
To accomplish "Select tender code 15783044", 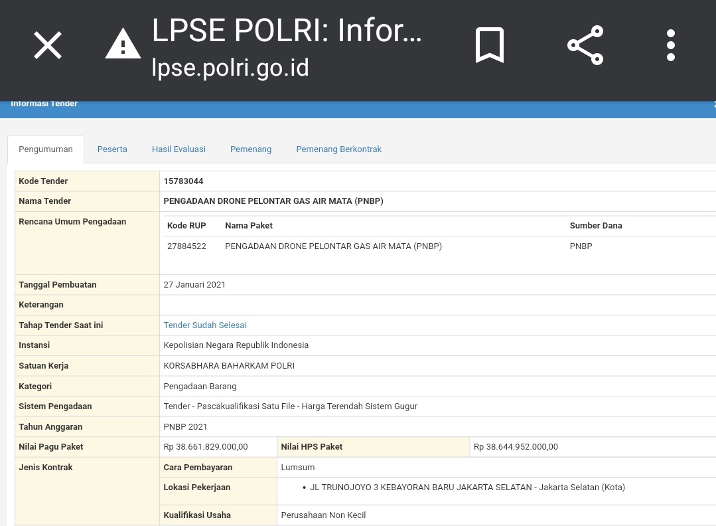I will 184,181.
